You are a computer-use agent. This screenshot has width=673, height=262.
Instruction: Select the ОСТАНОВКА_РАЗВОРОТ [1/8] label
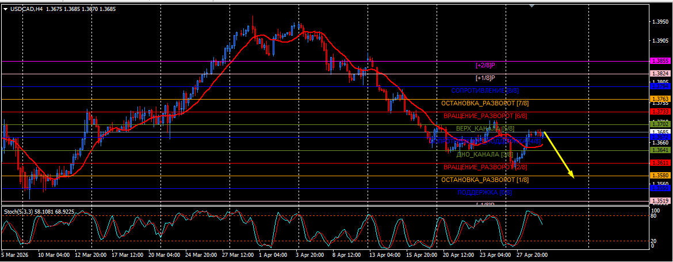(x=484, y=180)
